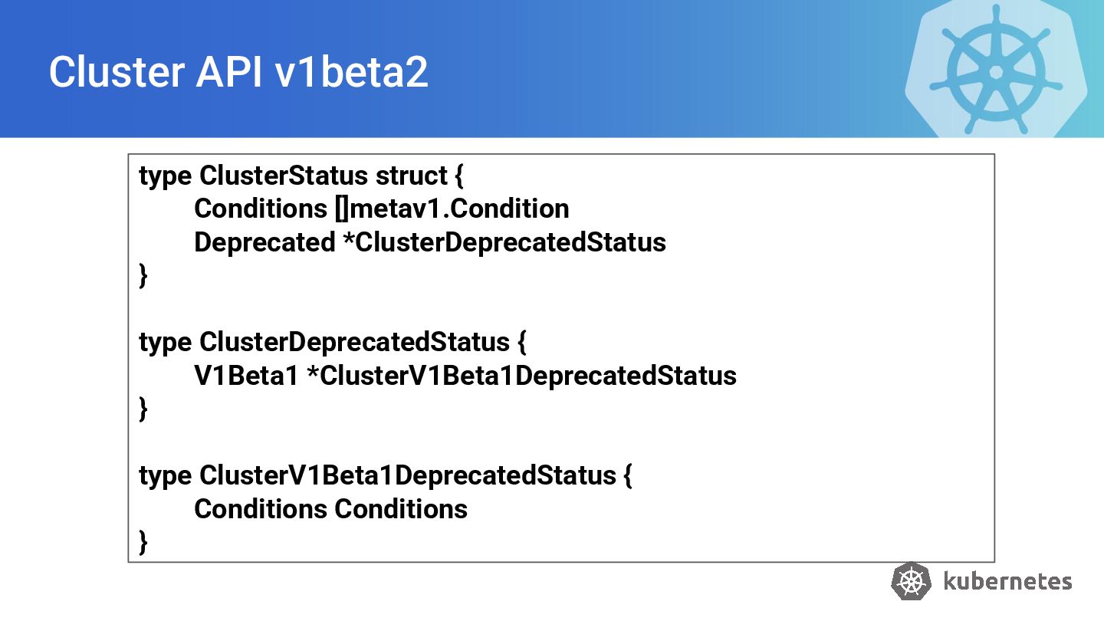Click the opening brace after "struct"
Viewport: 1104px width, 621px height.
[x=459, y=176]
